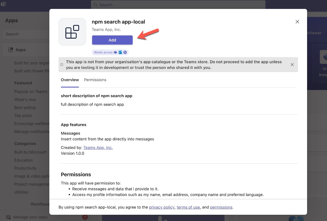
Task: Click the Microsoft Teams icon in the Apps header
Action: coord(3,5)
